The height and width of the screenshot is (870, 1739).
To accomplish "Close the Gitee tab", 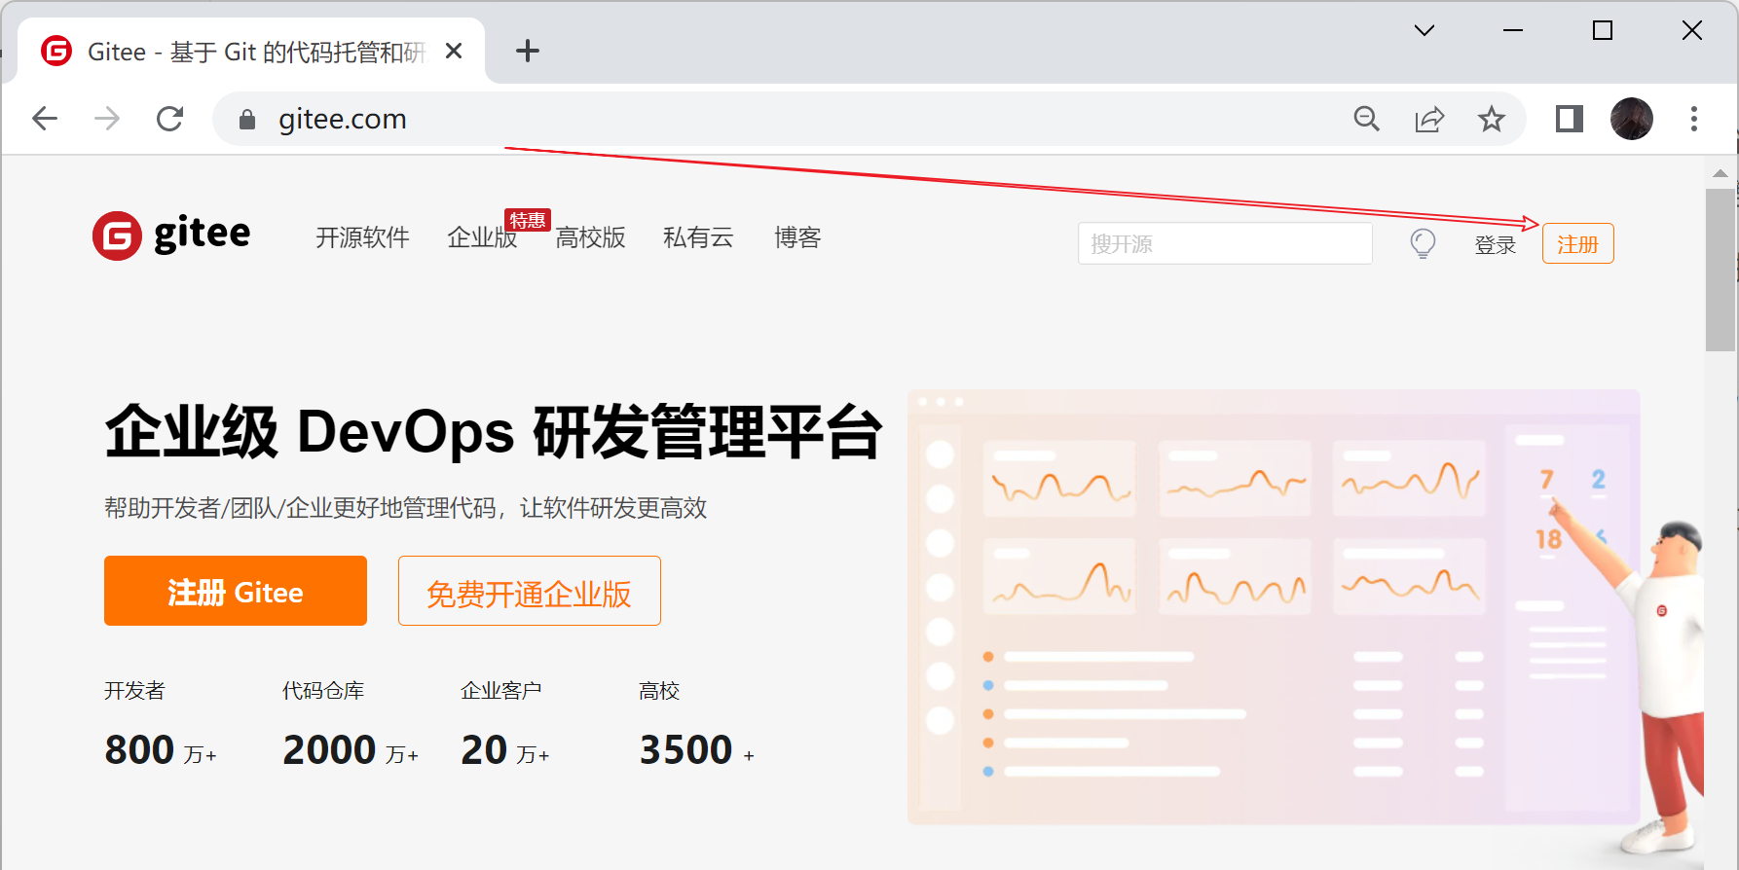I will (x=453, y=51).
